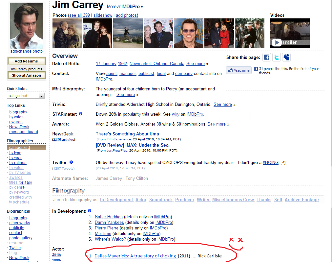Viewport: 332px width, 262px height.
Task: Expand Mini Biography with See more
Action: (x=125, y=95)
